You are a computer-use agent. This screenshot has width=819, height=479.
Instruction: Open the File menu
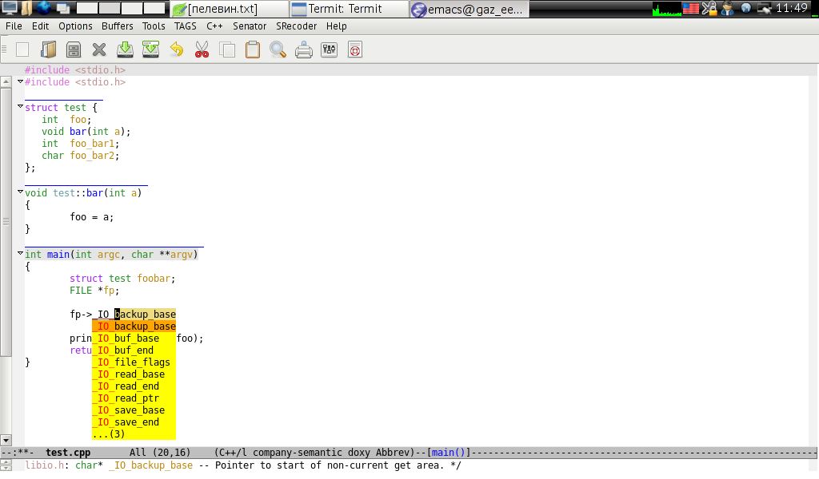pyautogui.click(x=14, y=26)
